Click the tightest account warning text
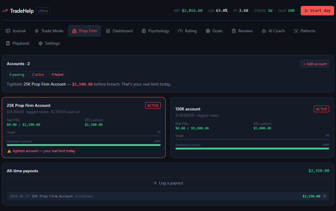 [44, 151]
